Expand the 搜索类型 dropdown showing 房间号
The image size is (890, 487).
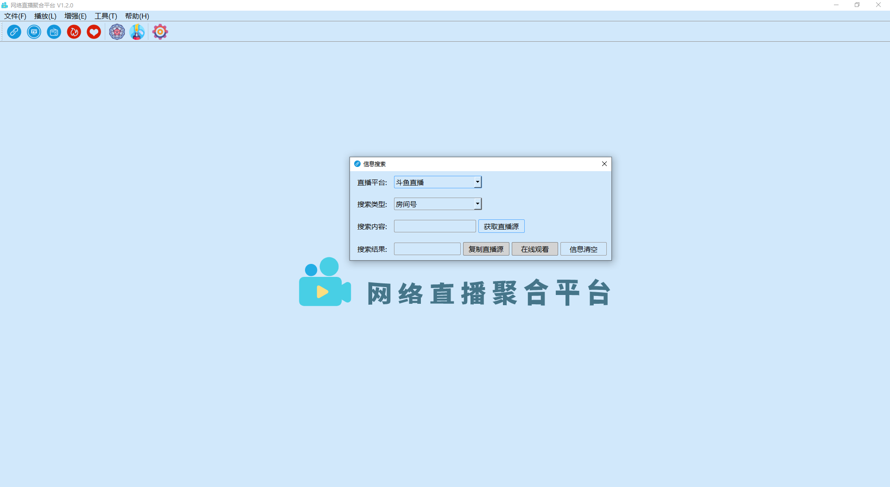point(438,204)
